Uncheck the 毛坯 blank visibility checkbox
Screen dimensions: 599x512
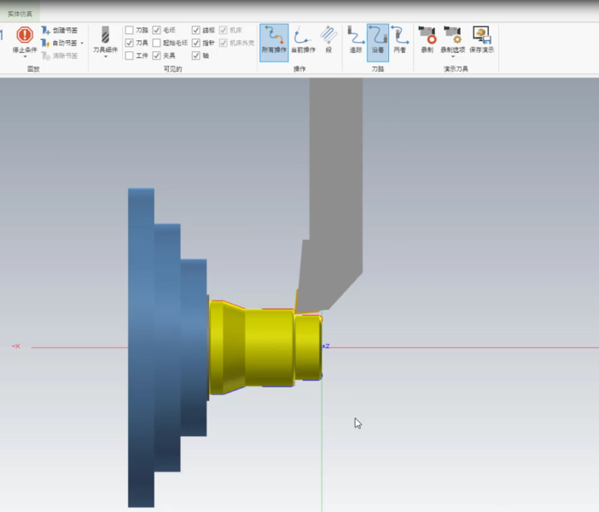coord(157,30)
